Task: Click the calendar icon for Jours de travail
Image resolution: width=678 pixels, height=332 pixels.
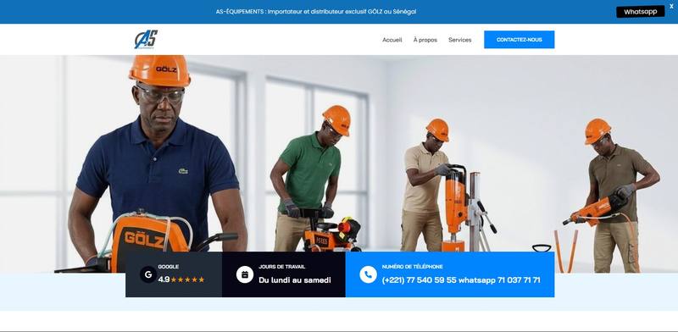Action: coord(245,274)
